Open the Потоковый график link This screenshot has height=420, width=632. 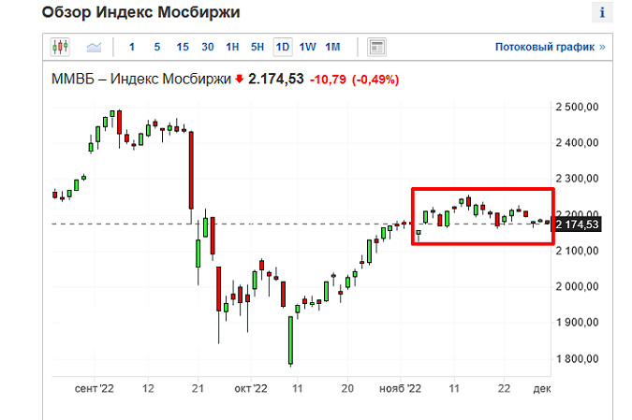[x=551, y=47]
